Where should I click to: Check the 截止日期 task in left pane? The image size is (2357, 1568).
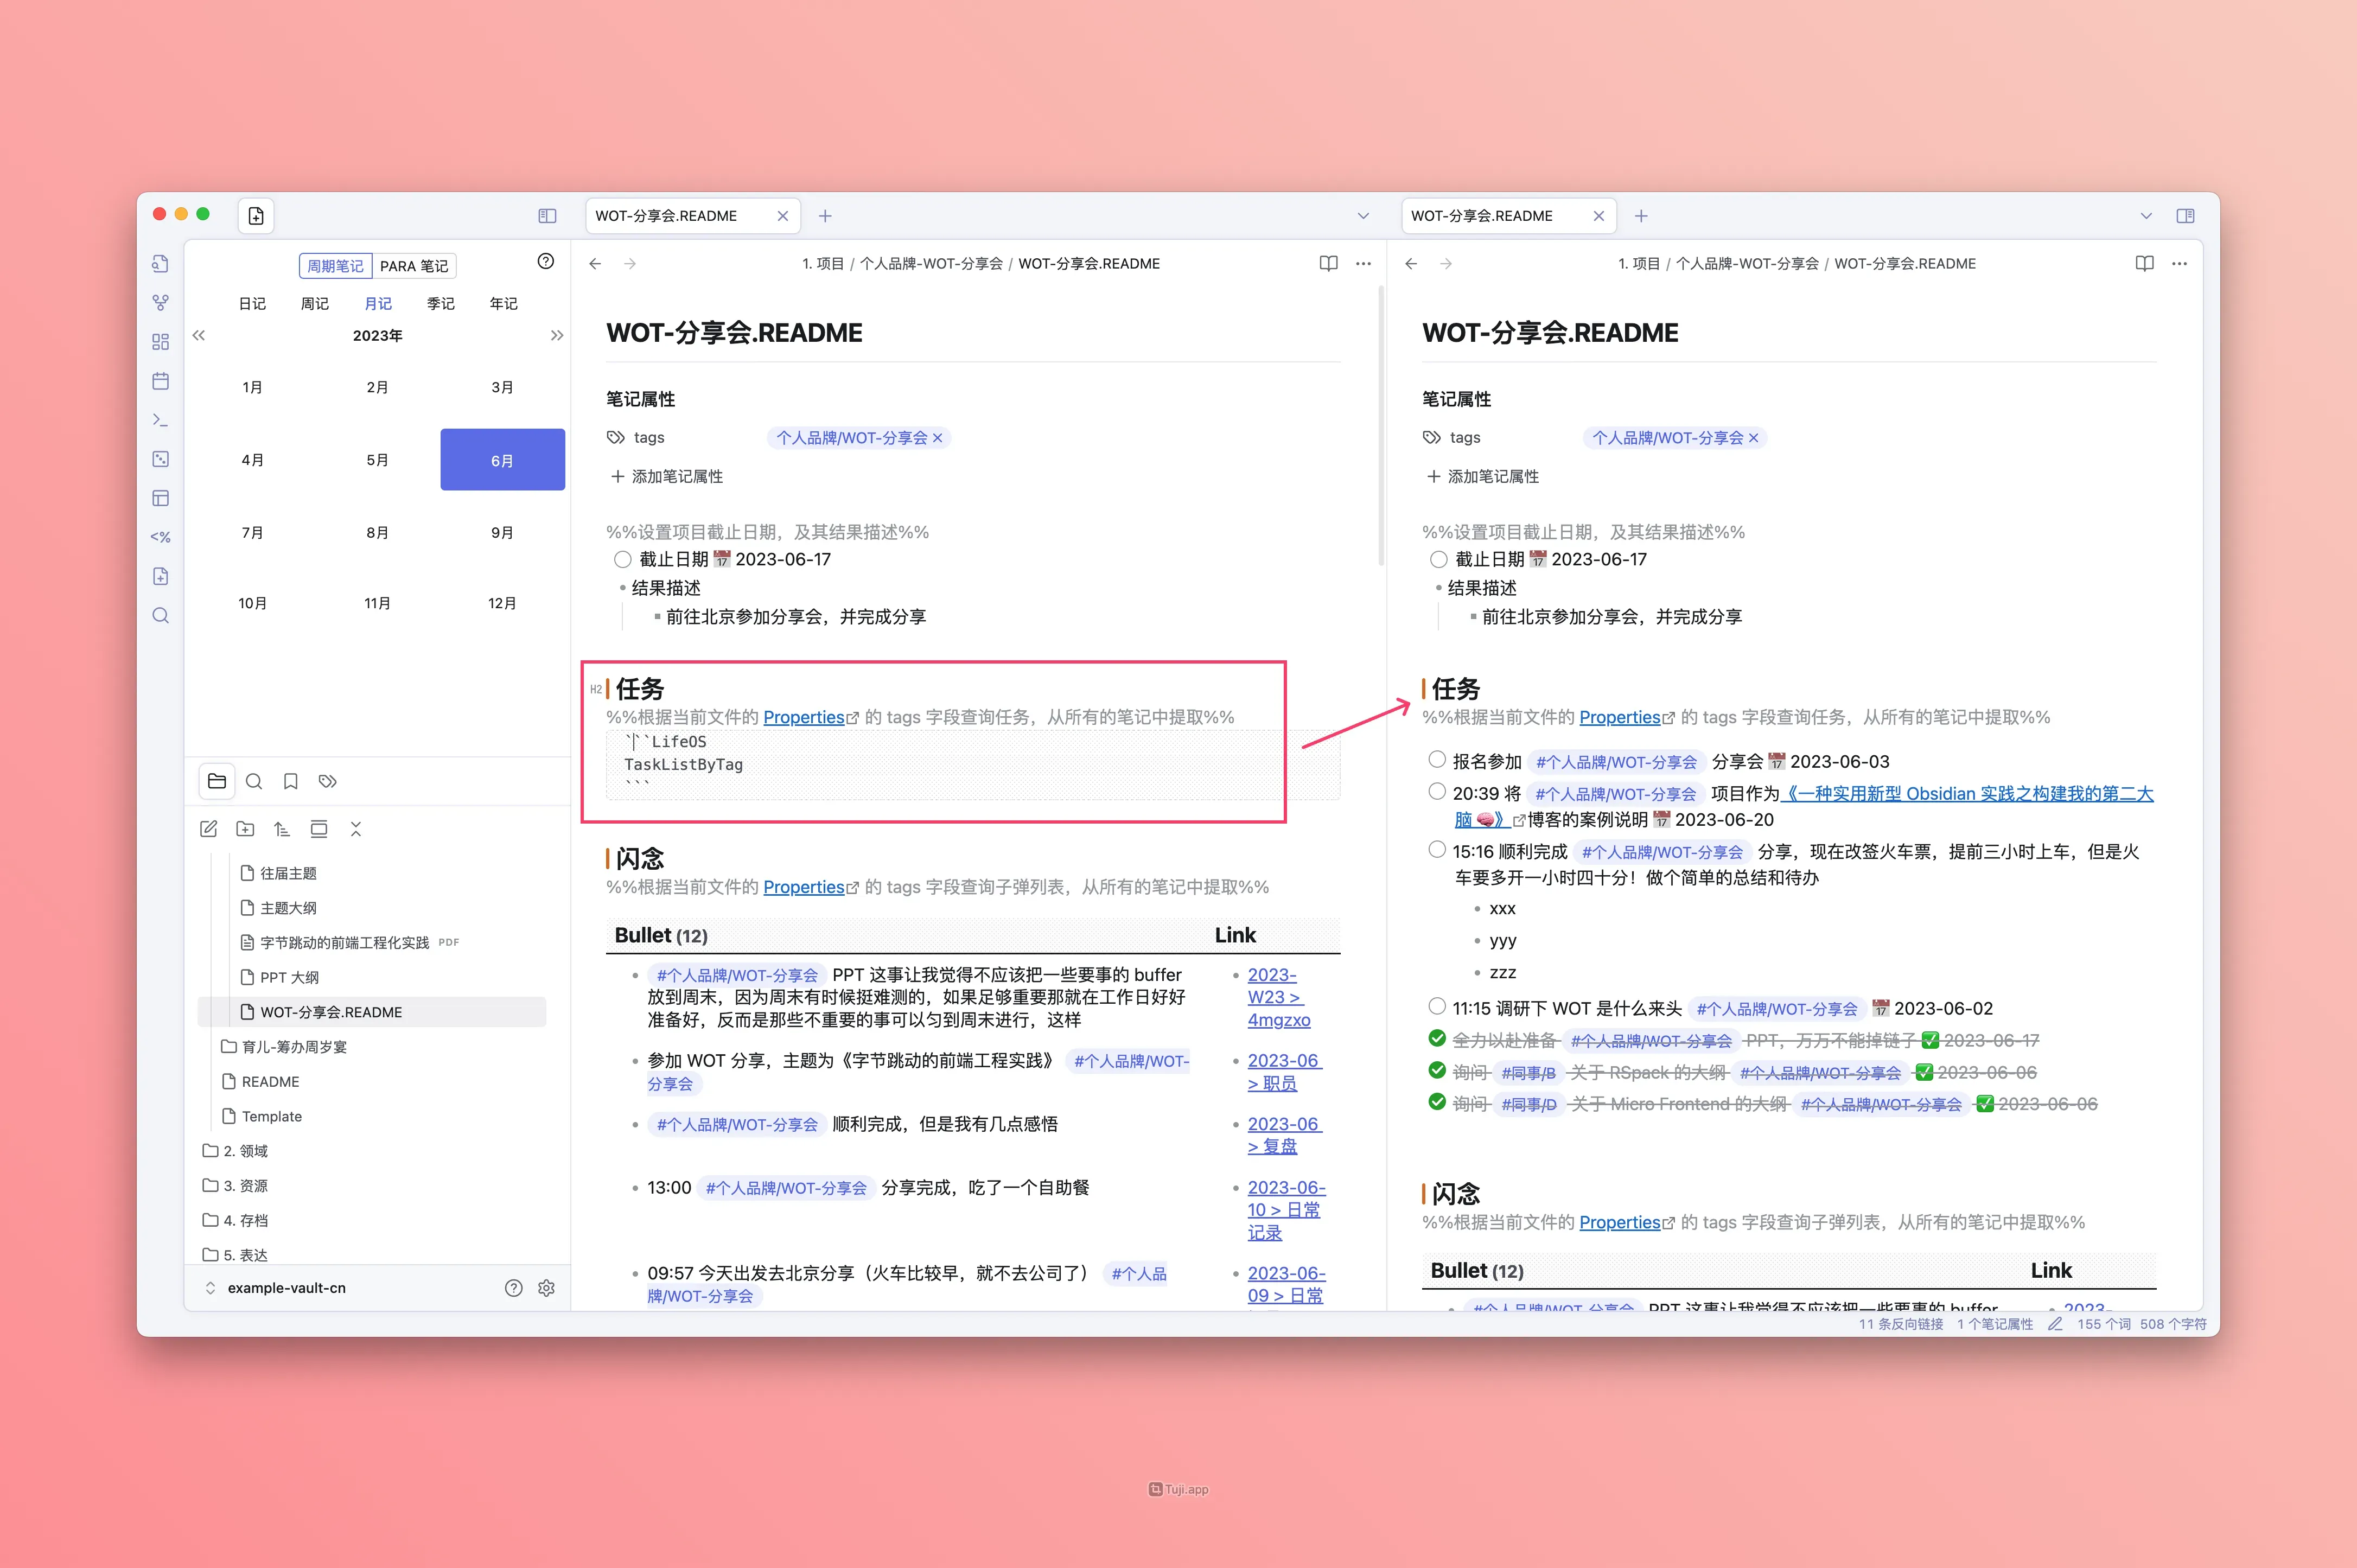(x=623, y=559)
